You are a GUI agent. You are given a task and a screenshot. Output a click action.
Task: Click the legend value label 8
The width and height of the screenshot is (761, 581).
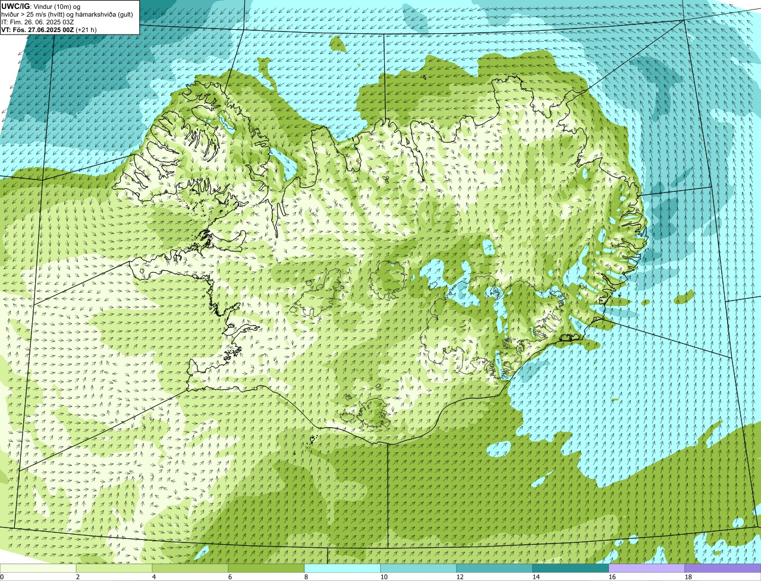coord(306,577)
